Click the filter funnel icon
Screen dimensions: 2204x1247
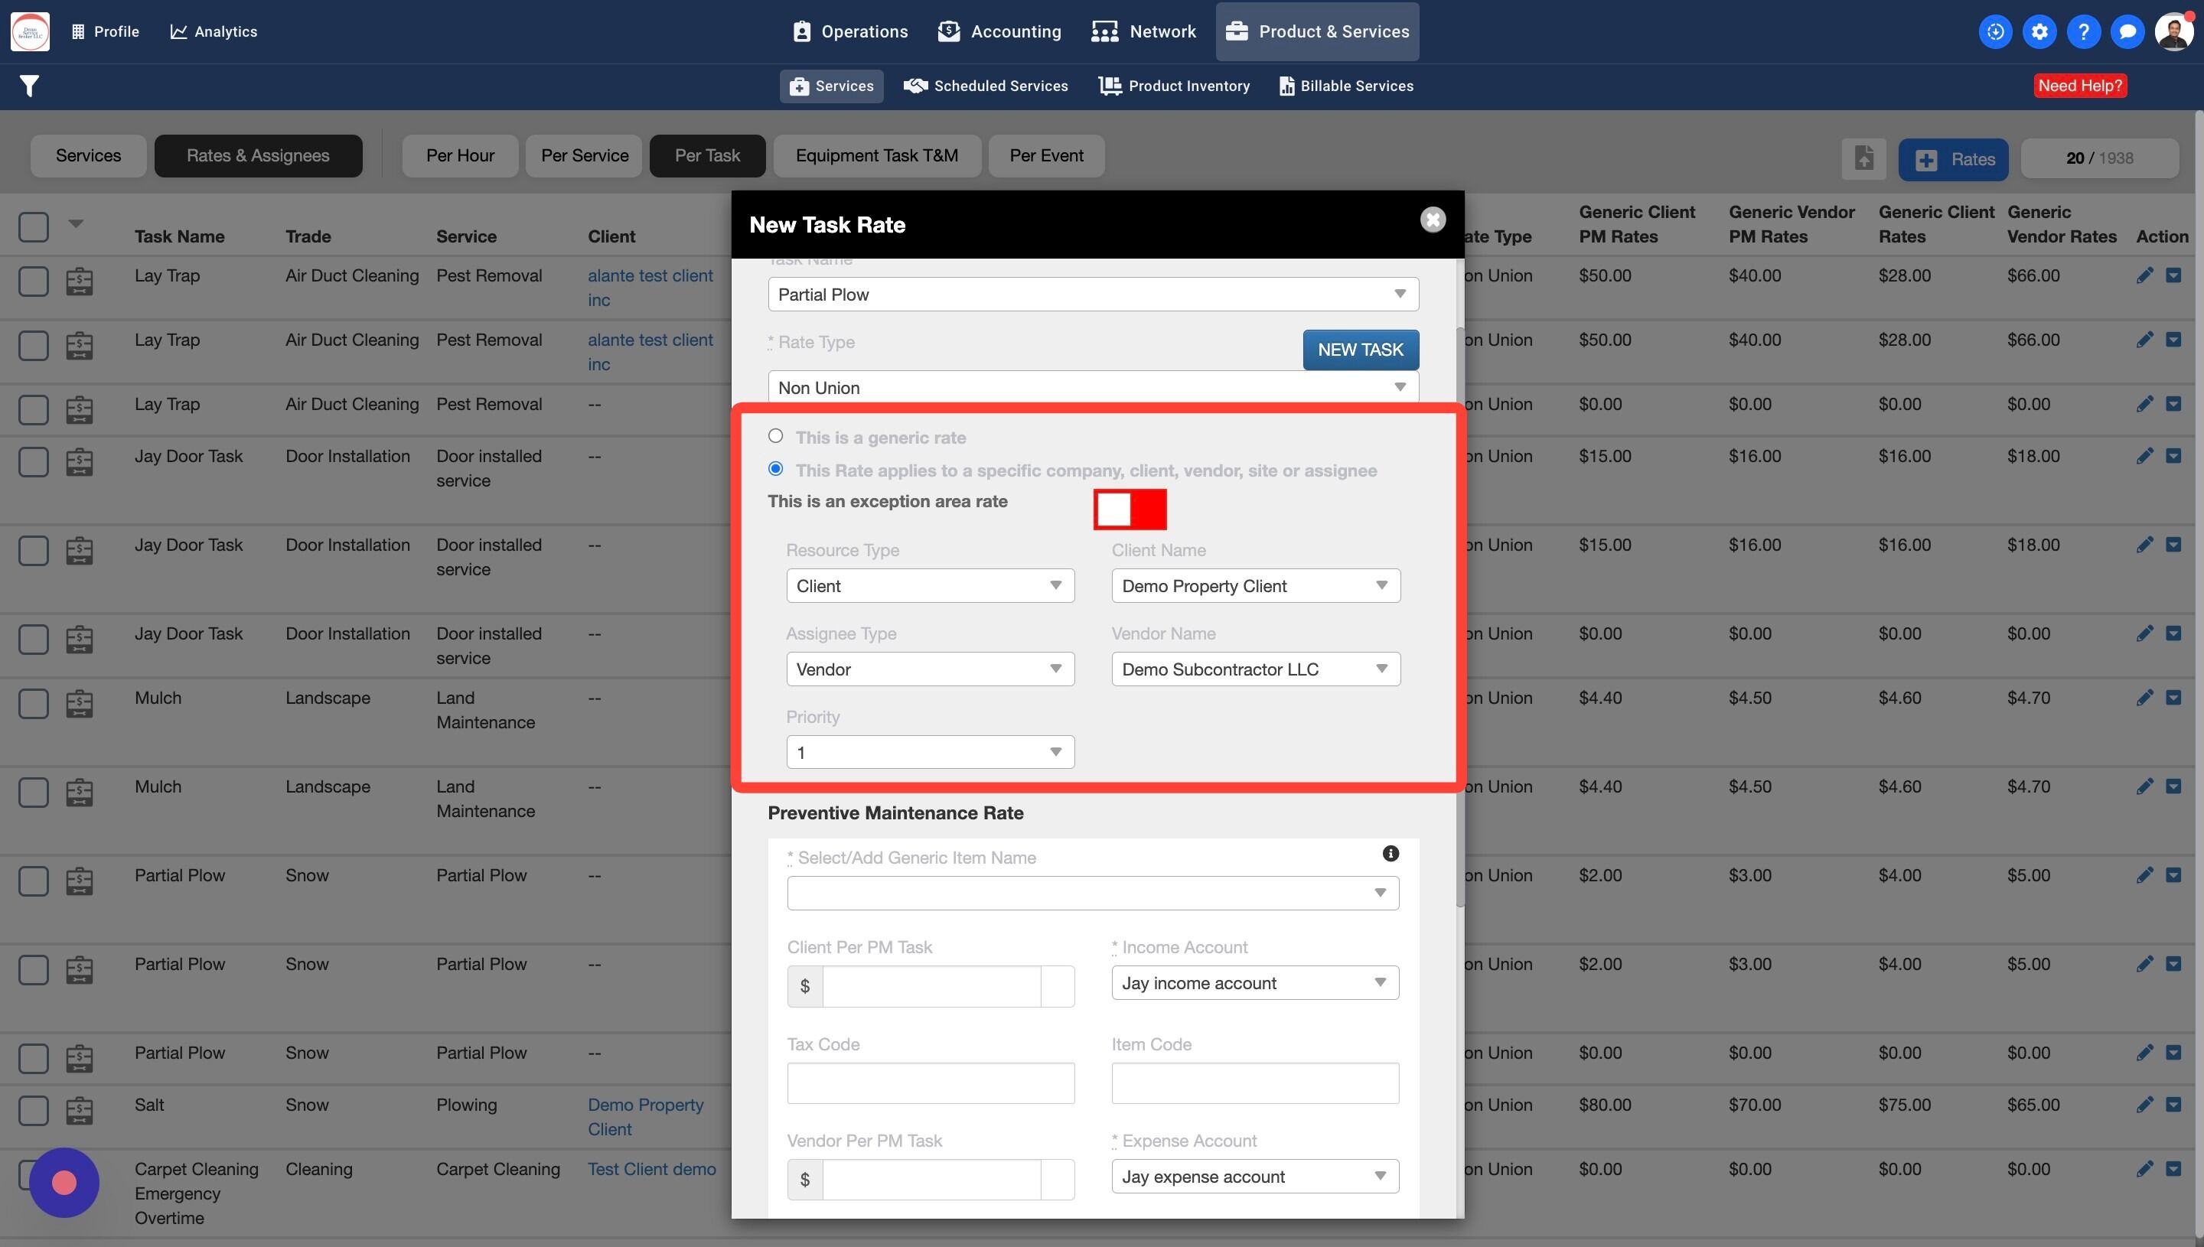(29, 86)
